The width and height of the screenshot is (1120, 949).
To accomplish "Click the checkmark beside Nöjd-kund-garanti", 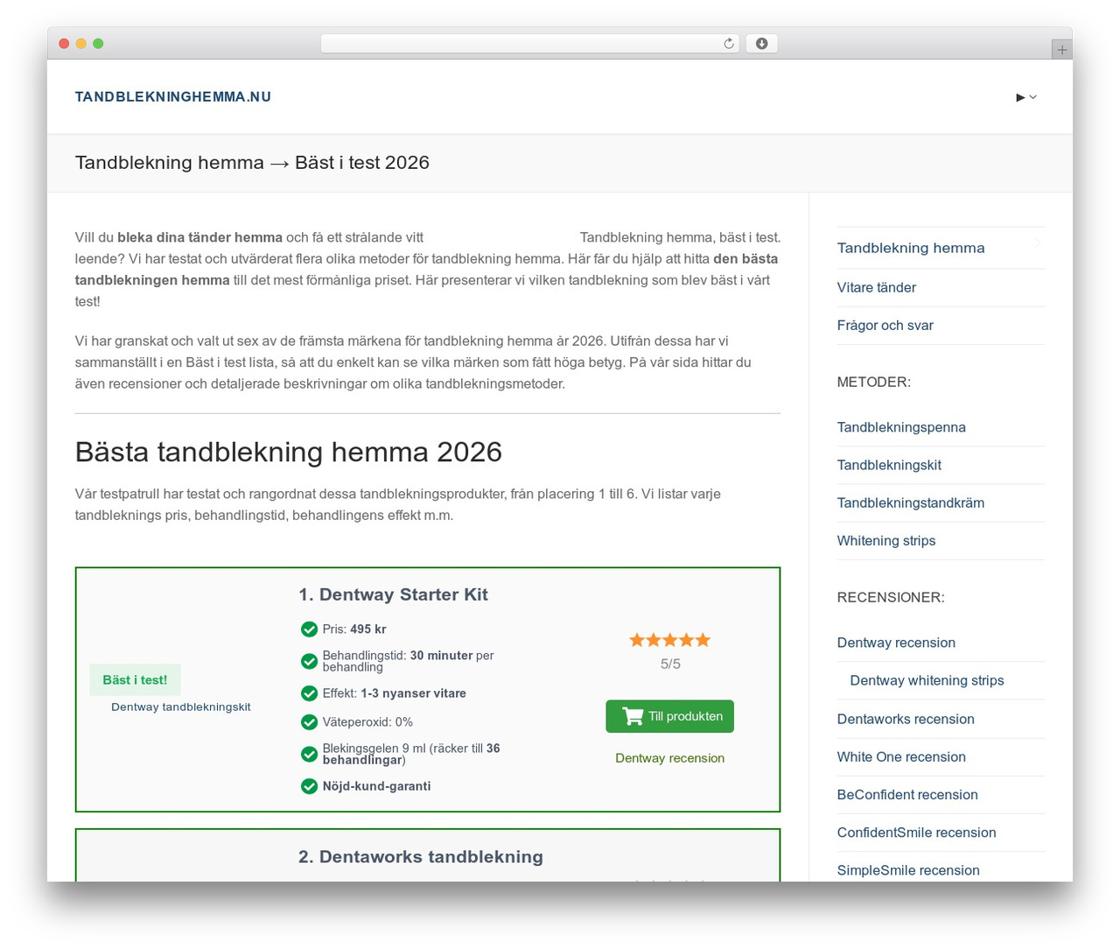I will point(309,786).
